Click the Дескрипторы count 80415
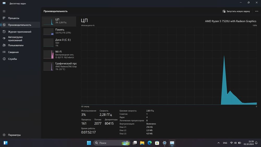 coord(109,123)
